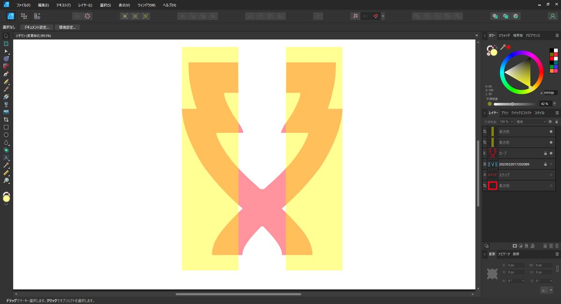Select the Ellipse shape tool
This screenshot has width=561, height=304.
[6, 135]
